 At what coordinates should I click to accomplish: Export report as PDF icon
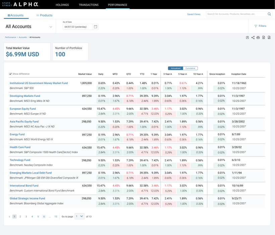[x=269, y=38]
